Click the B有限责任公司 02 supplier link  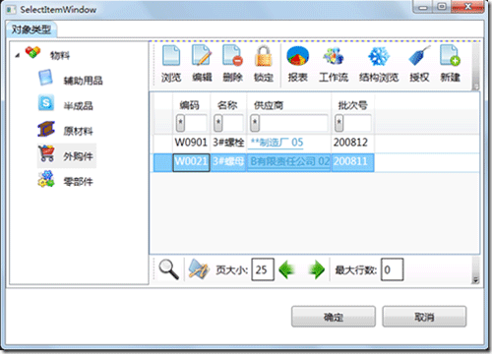[x=290, y=161]
